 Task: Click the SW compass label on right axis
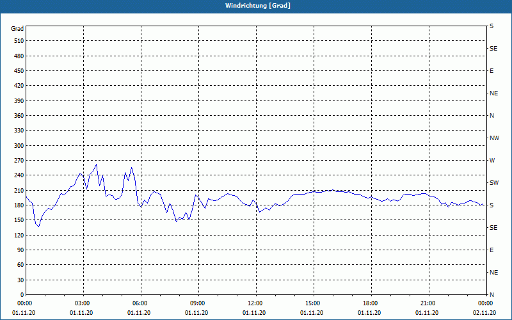pyautogui.click(x=494, y=183)
